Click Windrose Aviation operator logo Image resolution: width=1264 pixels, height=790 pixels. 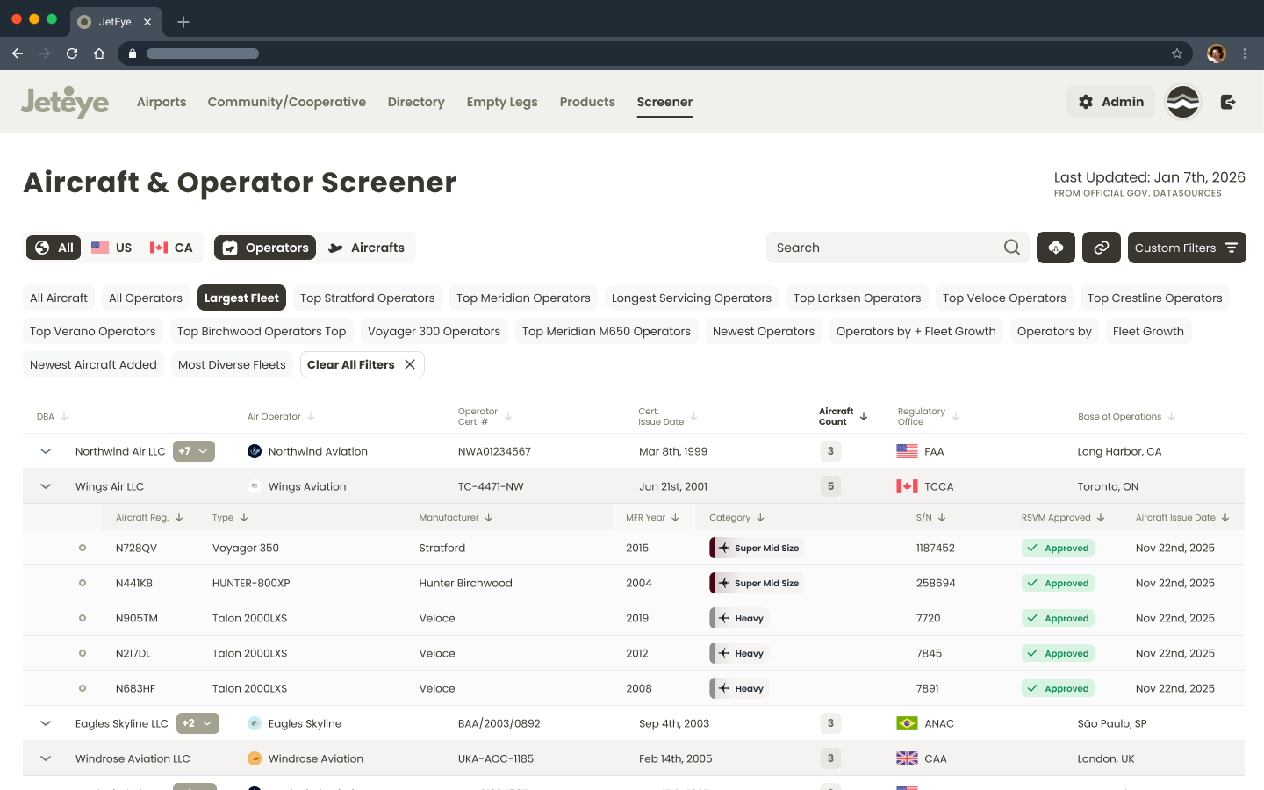[x=255, y=758]
